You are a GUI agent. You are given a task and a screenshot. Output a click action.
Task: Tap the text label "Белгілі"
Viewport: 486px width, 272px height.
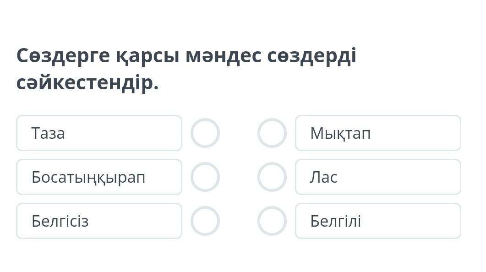(x=335, y=222)
